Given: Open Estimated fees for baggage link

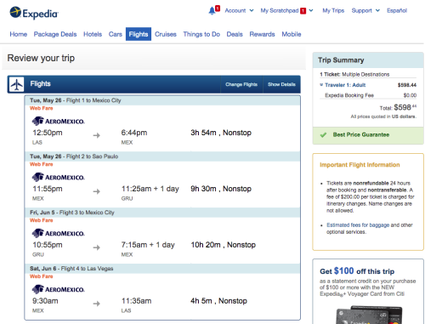Looking at the screenshot, I should [x=358, y=225].
